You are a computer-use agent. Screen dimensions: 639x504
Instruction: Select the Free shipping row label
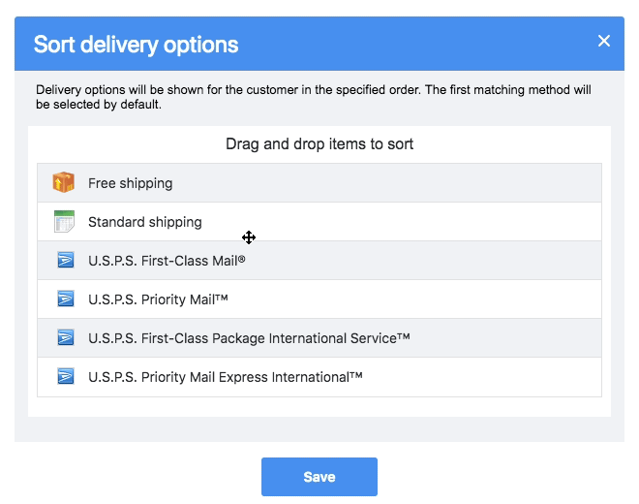[130, 183]
